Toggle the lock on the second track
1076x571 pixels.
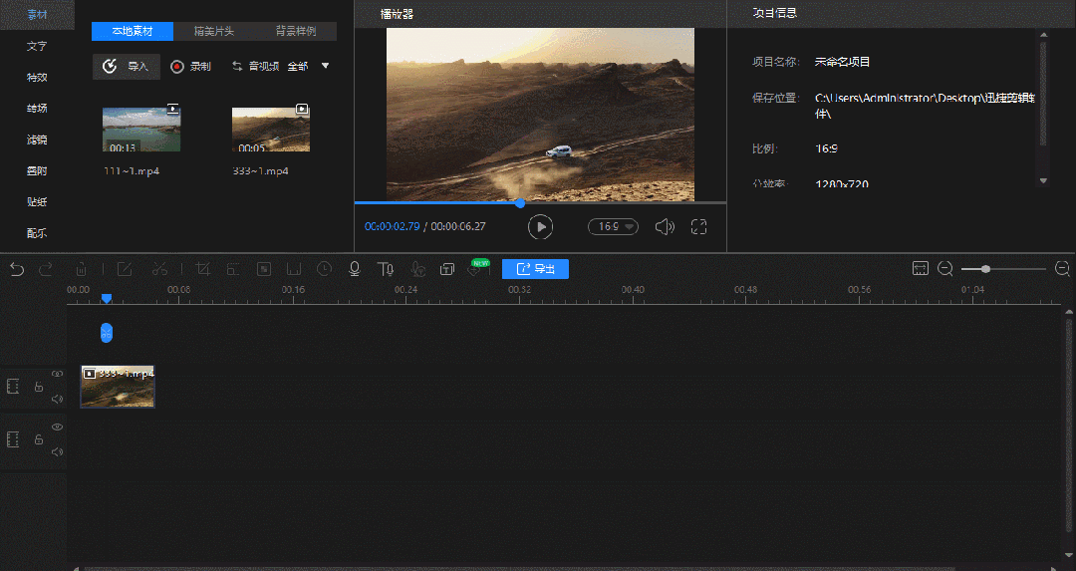(38, 439)
